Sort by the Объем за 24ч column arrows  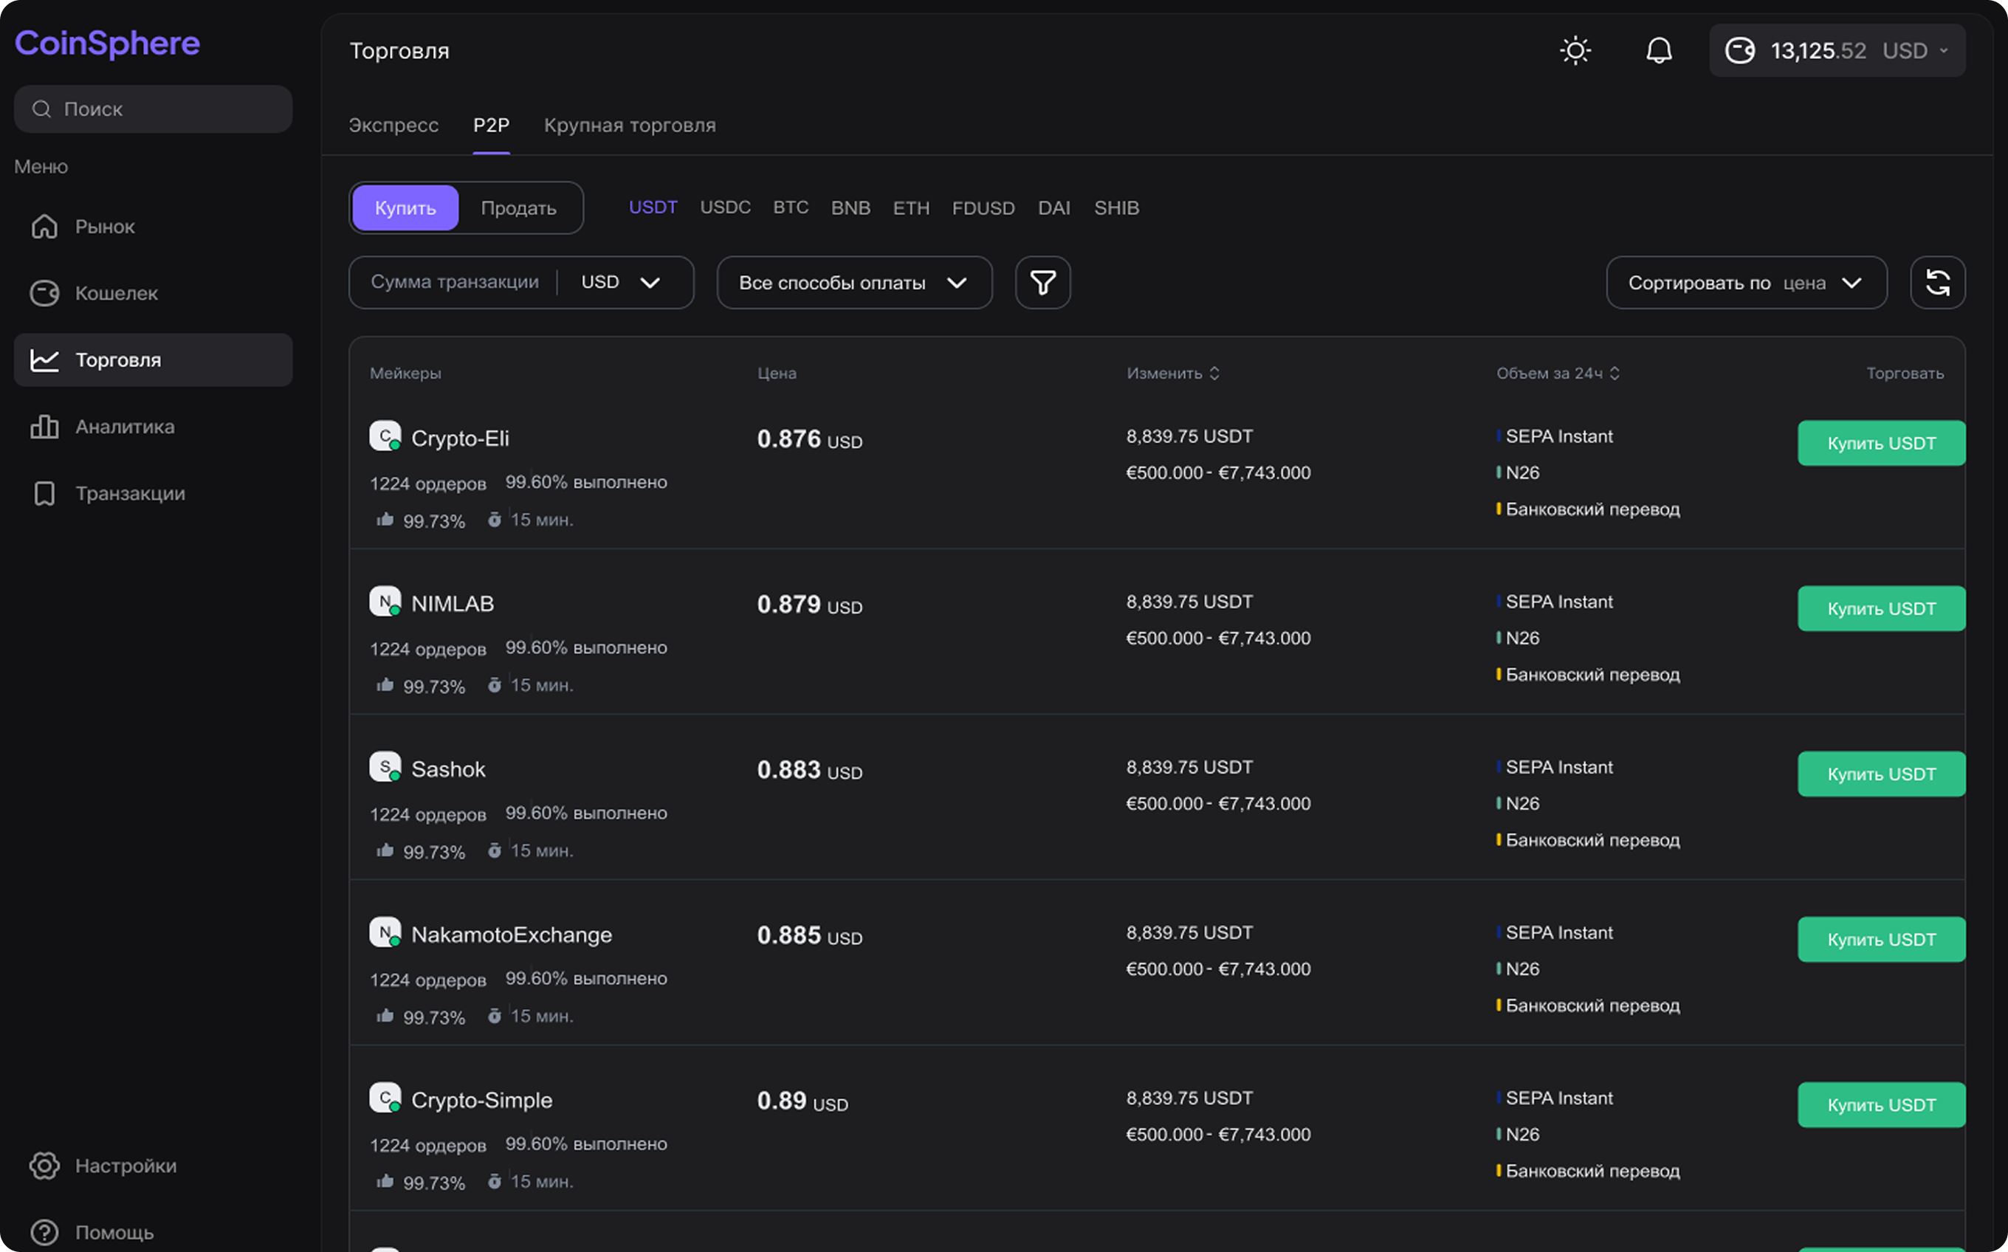click(1614, 374)
